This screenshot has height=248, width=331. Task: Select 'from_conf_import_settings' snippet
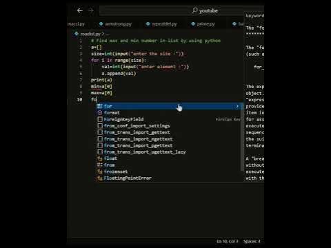tap(169, 126)
